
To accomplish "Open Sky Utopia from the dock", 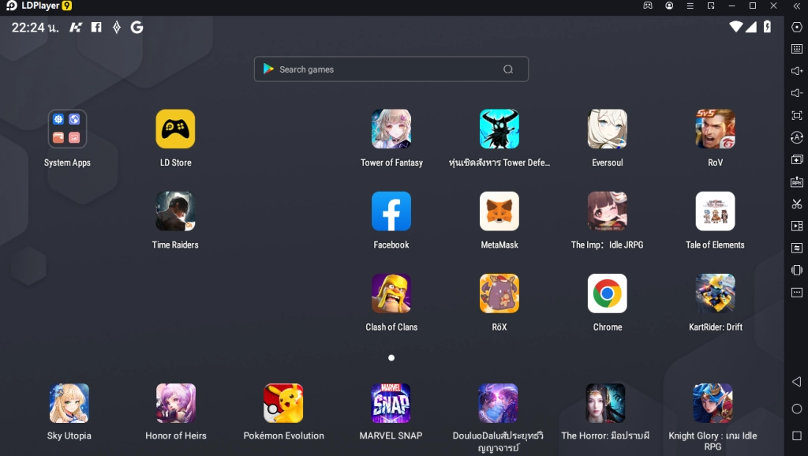I will tap(69, 403).
